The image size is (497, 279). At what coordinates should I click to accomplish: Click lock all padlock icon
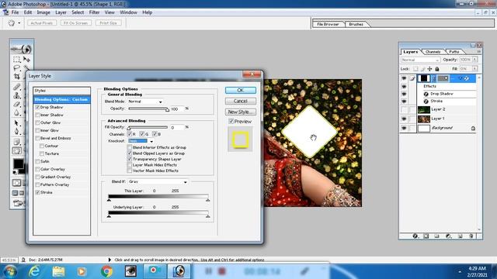point(437,69)
